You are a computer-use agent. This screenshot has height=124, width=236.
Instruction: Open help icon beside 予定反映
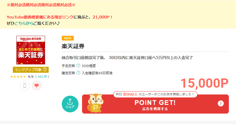78,66
